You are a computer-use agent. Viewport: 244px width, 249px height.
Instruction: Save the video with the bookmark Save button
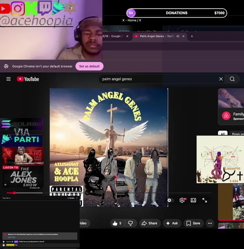pyautogui.click(x=193, y=223)
